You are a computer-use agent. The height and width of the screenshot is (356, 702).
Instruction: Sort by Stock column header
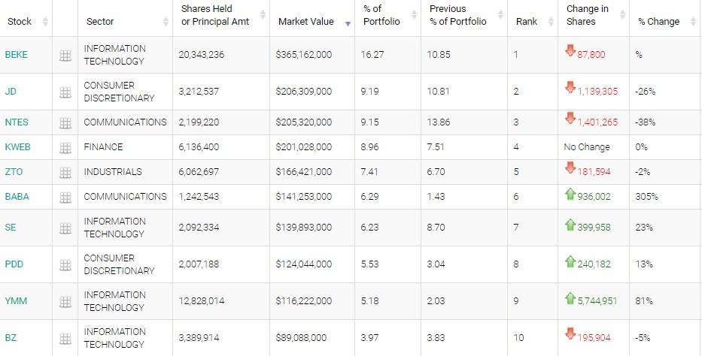point(20,22)
